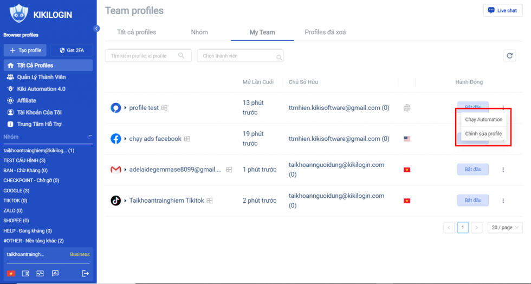Click the KIKILOGIN logo icon
This screenshot has height=284, width=531.
pyautogui.click(x=18, y=14)
